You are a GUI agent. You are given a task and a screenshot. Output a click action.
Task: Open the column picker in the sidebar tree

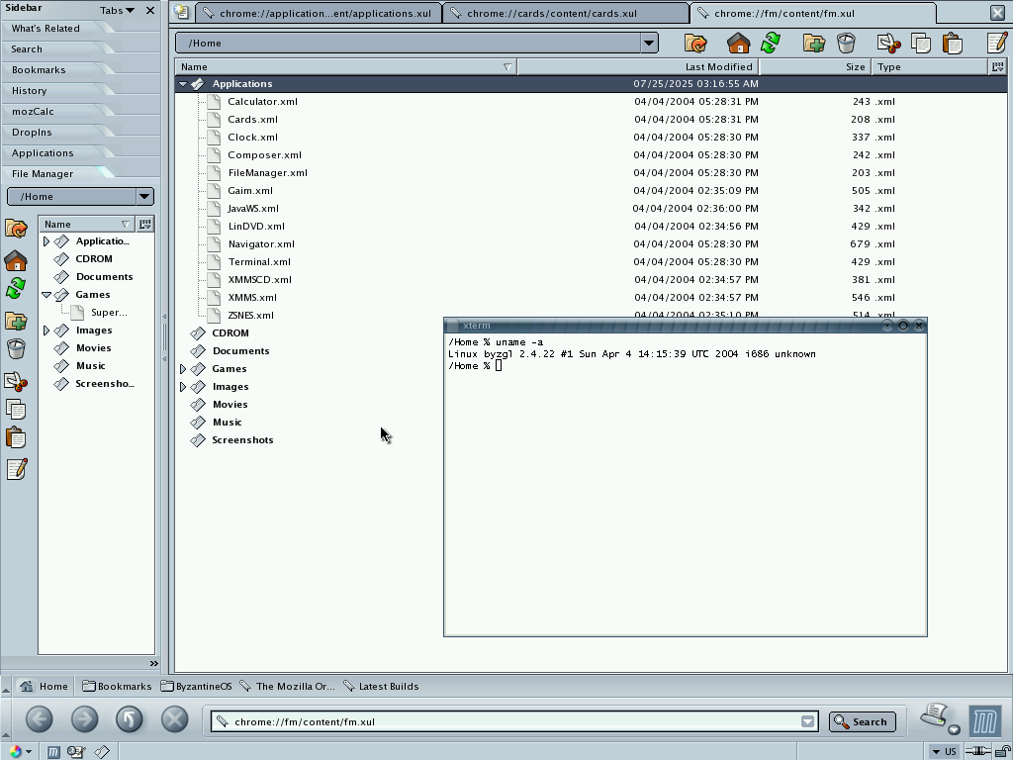pos(145,225)
